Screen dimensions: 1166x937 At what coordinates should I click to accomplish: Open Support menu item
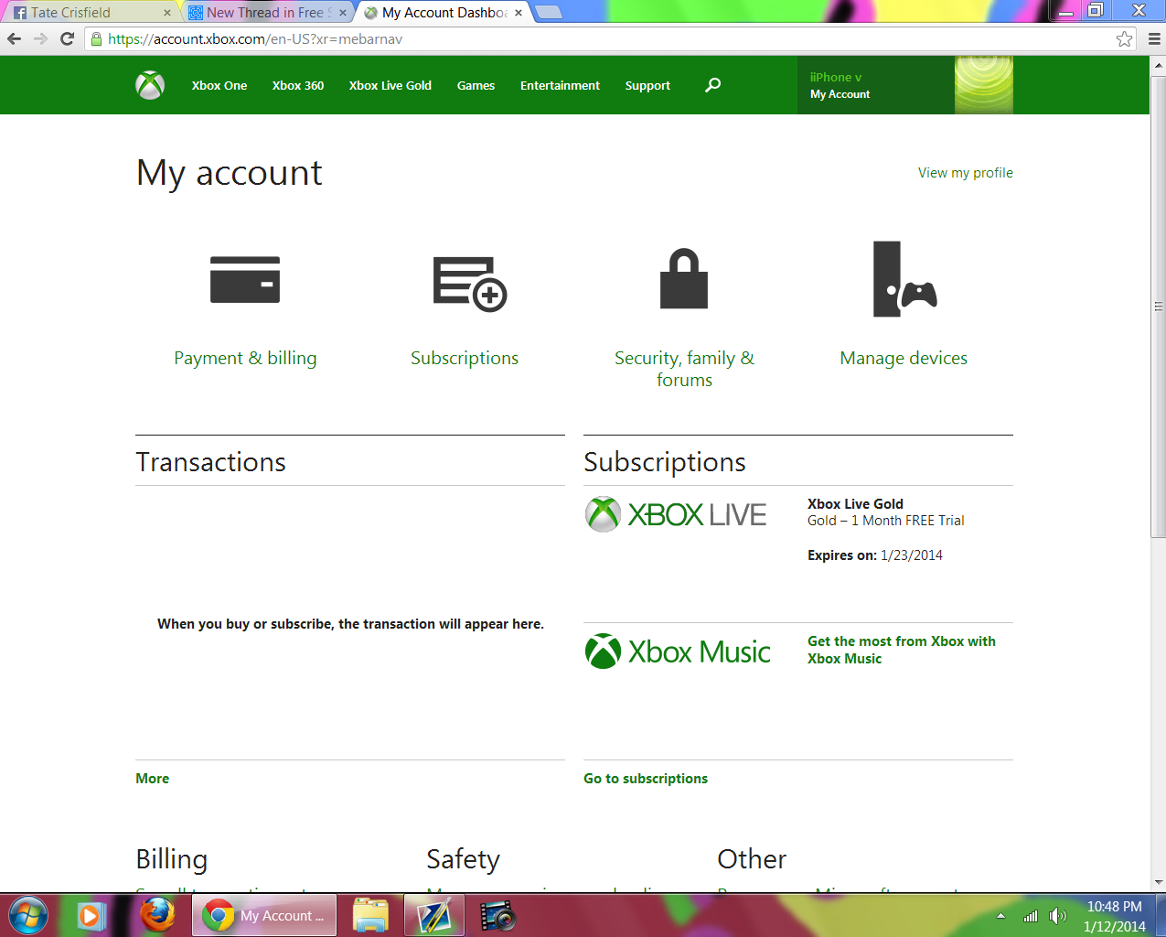tap(647, 85)
